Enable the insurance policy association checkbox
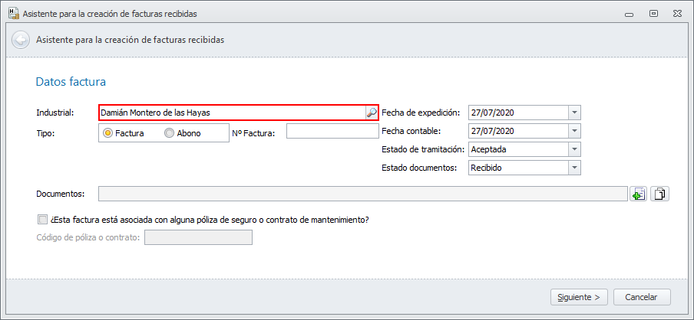This screenshot has width=694, height=320. pos(41,220)
